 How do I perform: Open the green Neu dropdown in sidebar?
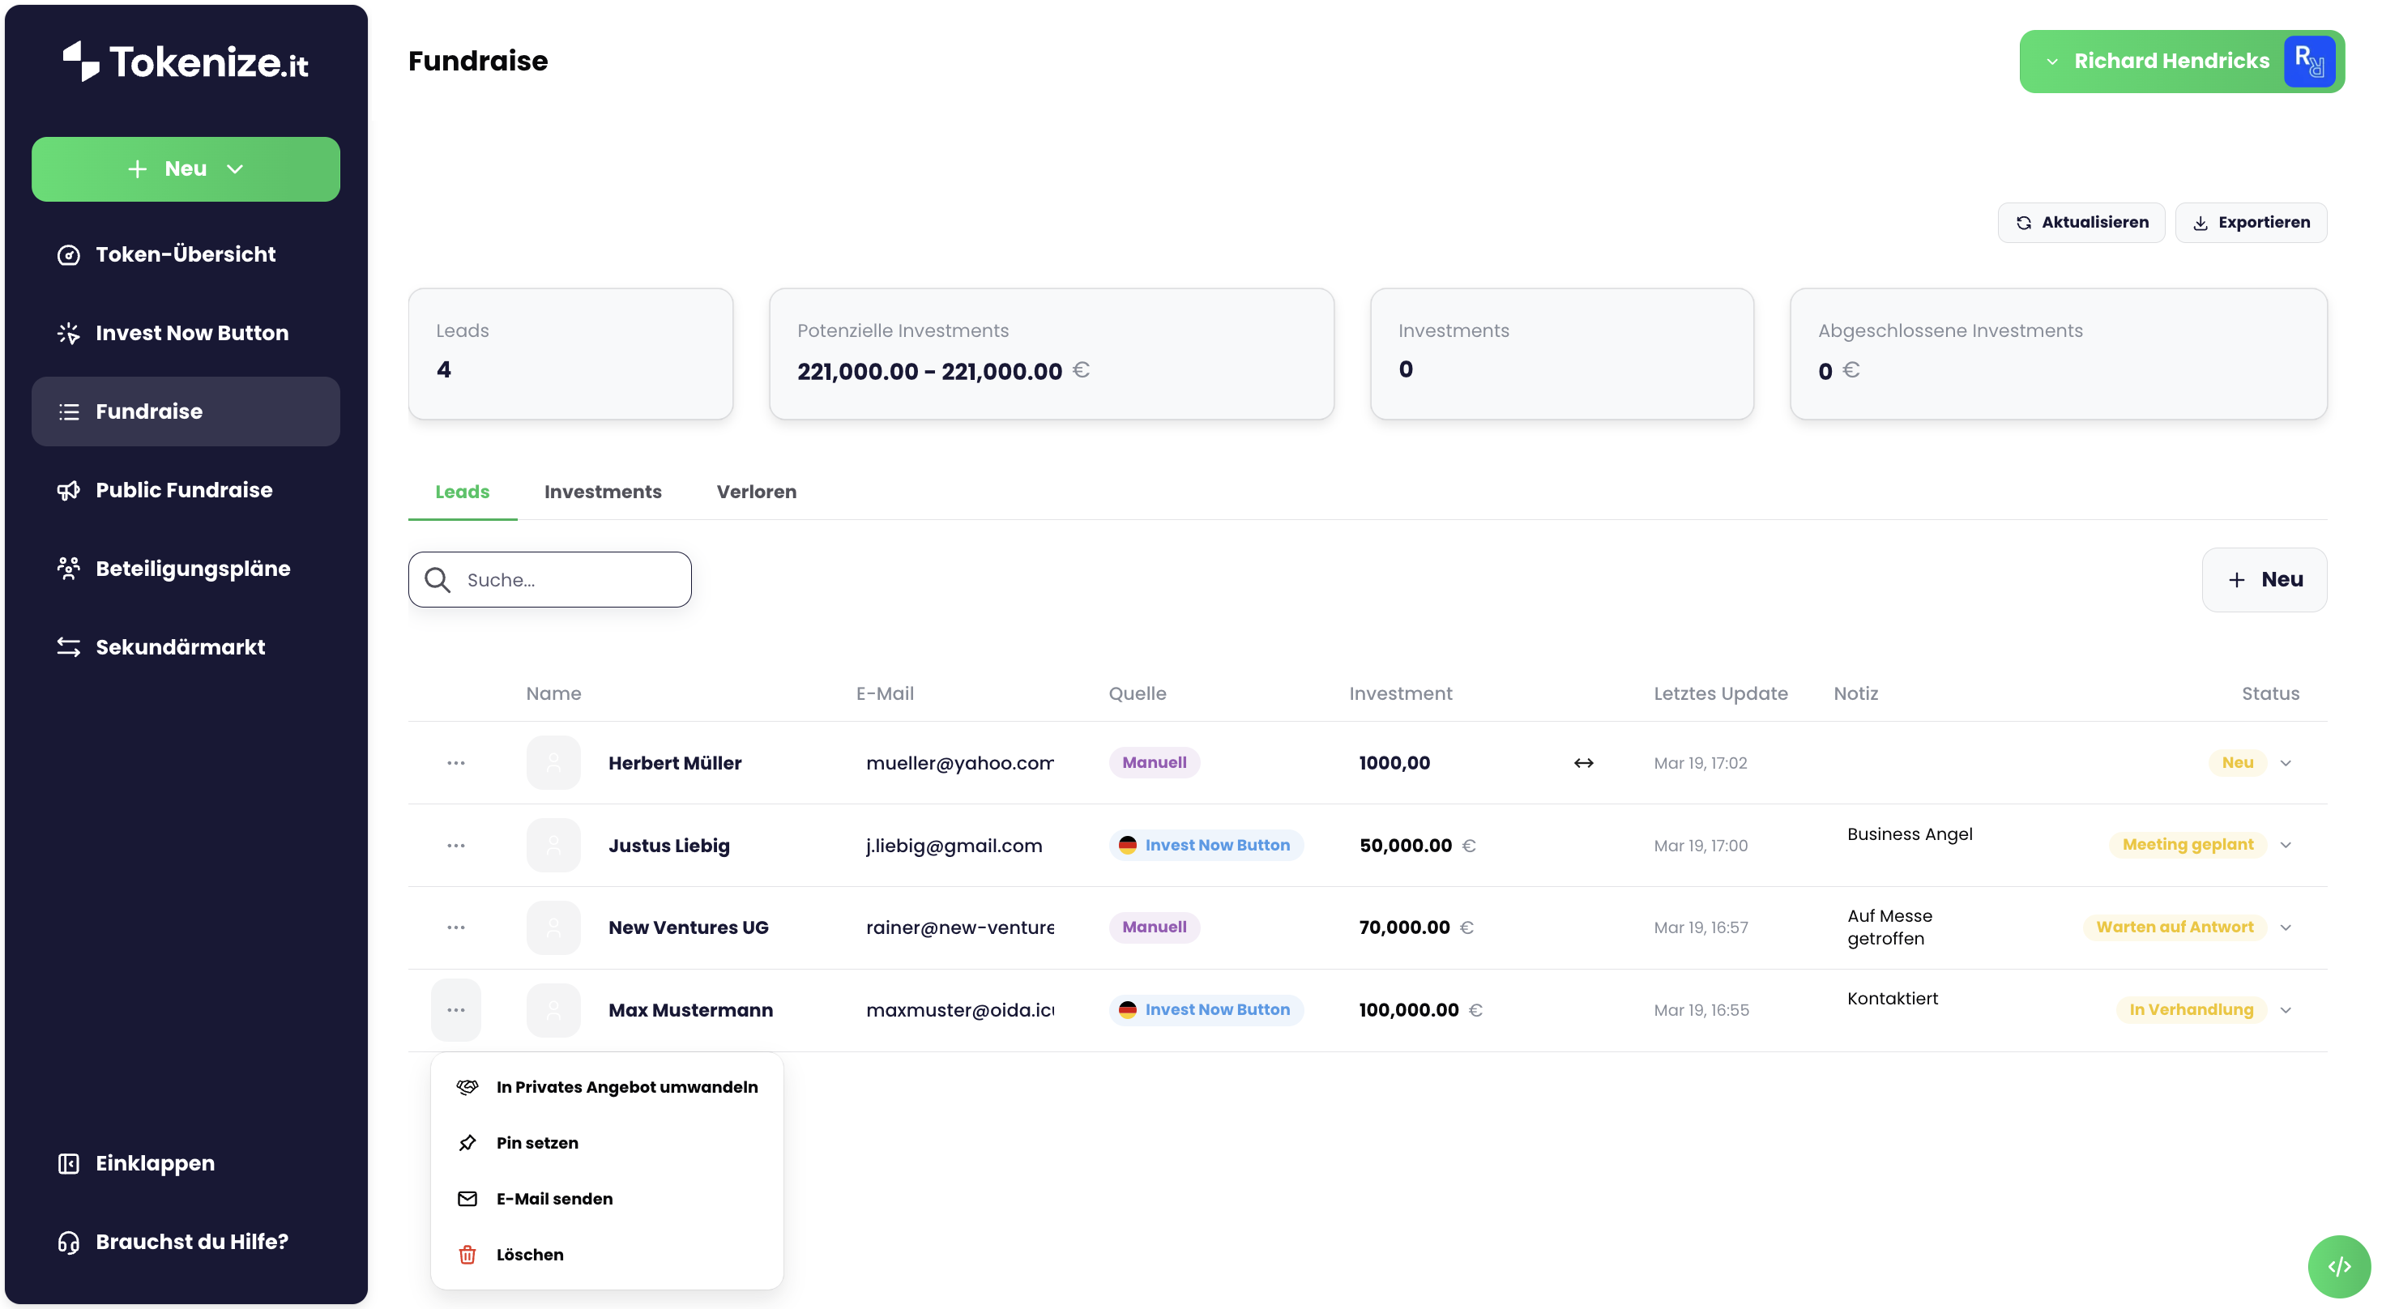tap(186, 169)
